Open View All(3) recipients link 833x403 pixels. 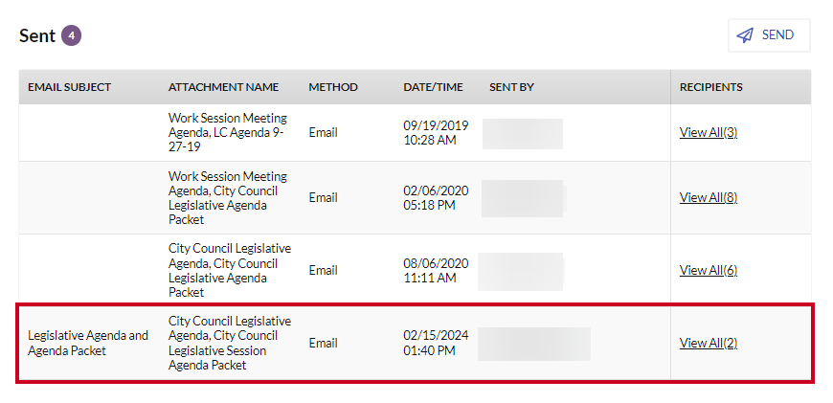[x=709, y=132]
